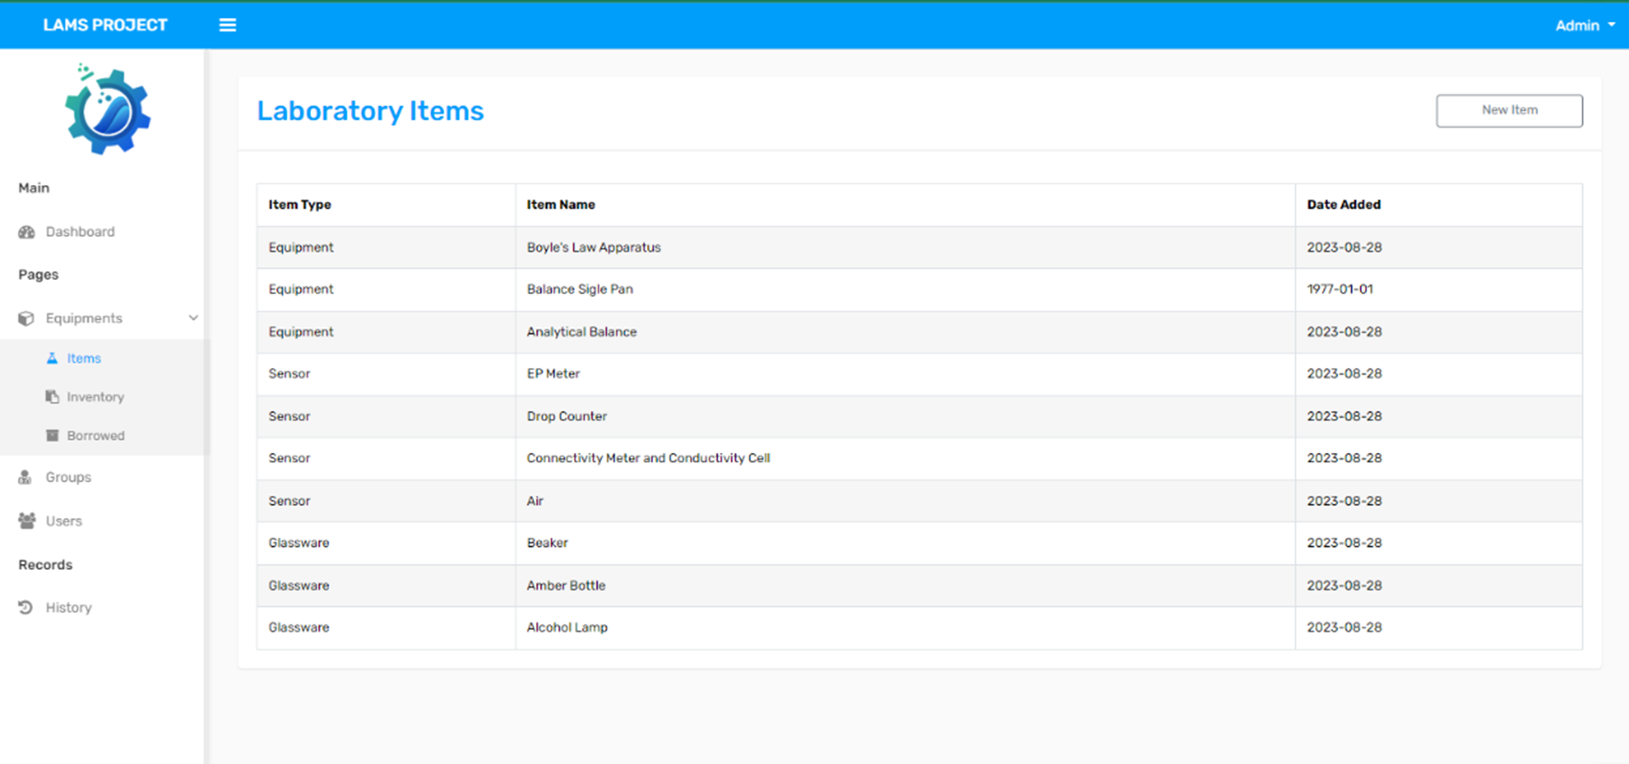Viewport: 1629px width, 764px height.
Task: Click the Groups person icon
Action: click(25, 477)
